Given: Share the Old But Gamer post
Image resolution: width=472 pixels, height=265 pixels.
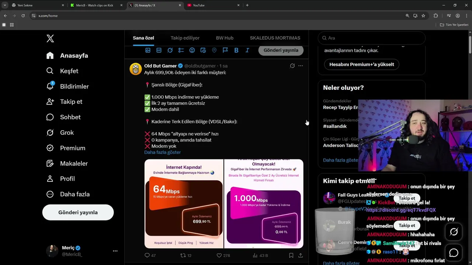Looking at the screenshot, I should (301, 255).
